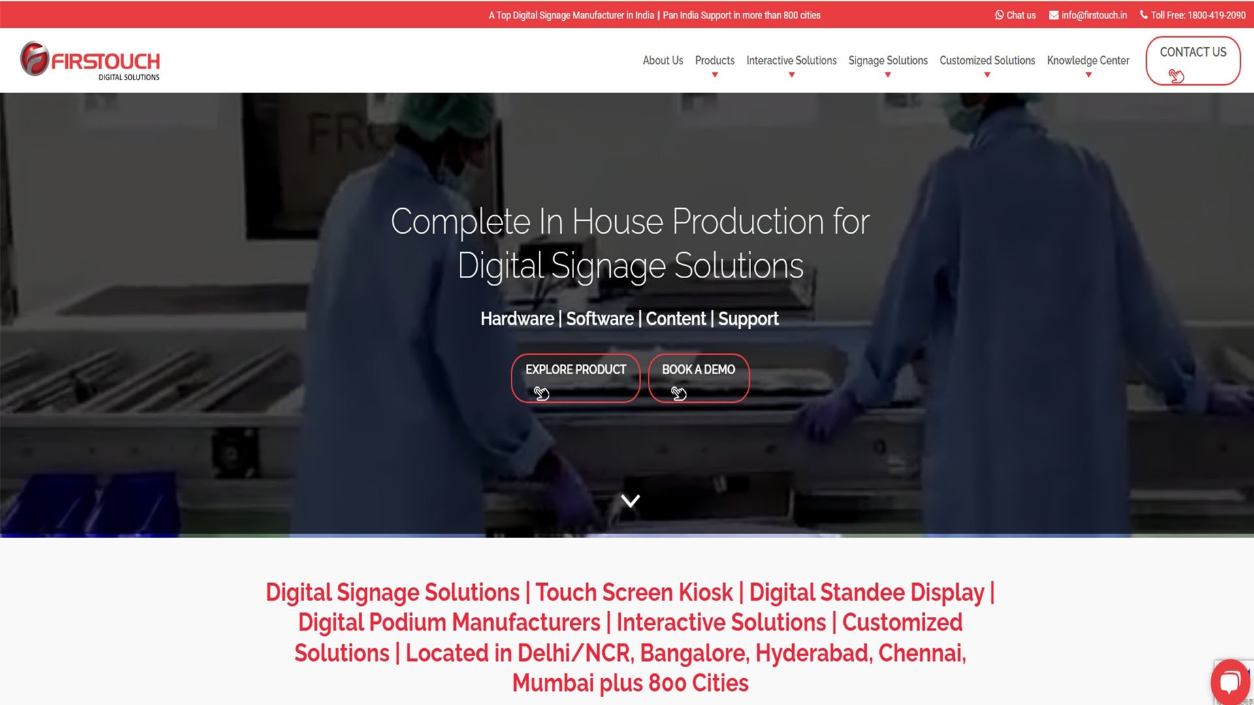Click the BOOK A DEMO button

(x=698, y=378)
